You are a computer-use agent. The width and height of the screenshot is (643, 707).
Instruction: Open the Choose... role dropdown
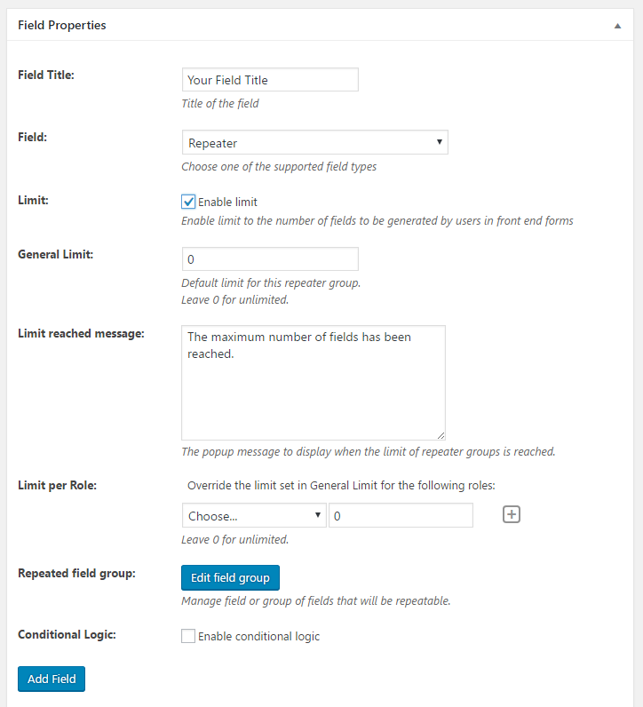pyautogui.click(x=254, y=515)
